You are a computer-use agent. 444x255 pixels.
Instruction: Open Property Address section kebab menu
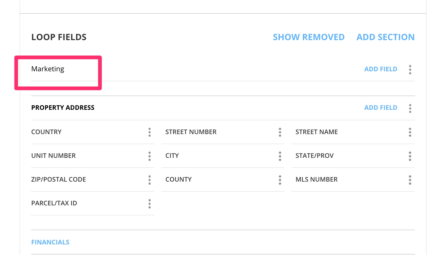tap(410, 108)
